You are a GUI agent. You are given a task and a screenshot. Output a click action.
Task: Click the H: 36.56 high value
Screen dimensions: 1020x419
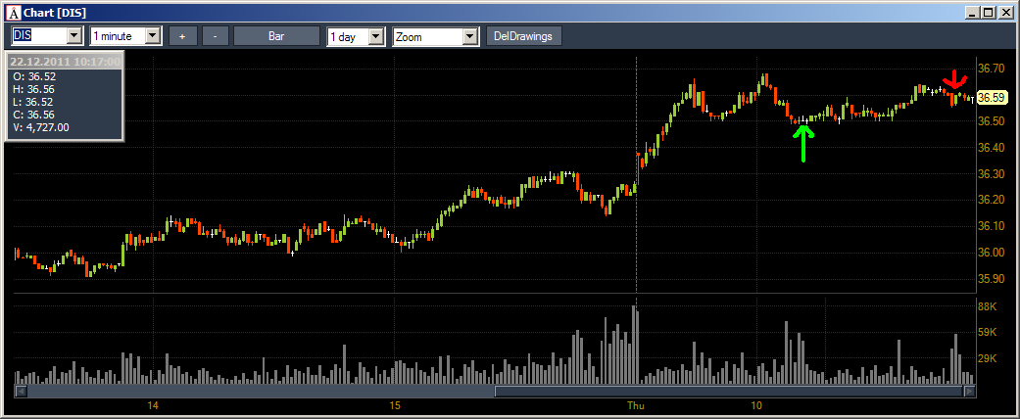34,89
